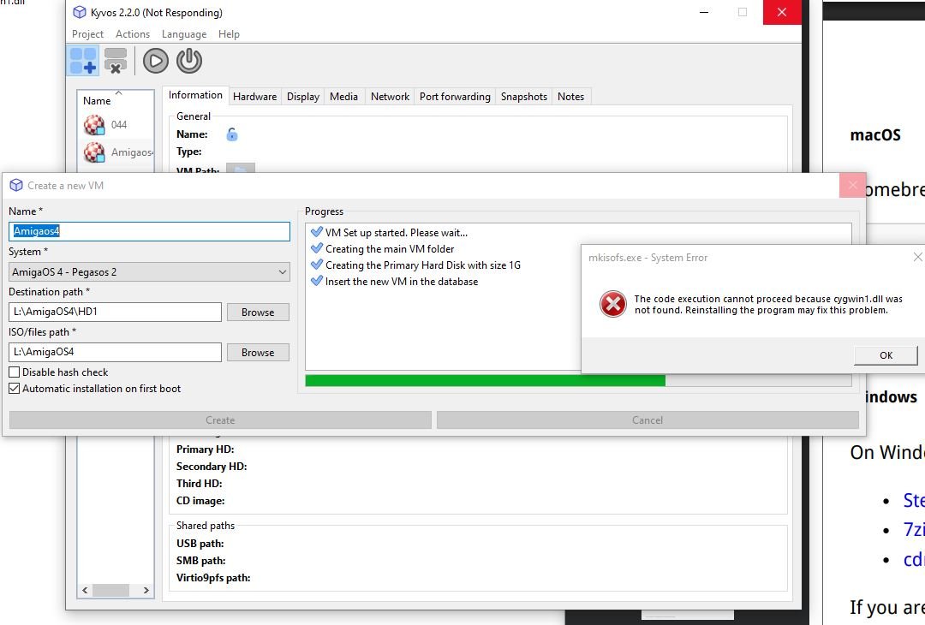Browse for the Destination path
This screenshot has width=925, height=625.
258,312
